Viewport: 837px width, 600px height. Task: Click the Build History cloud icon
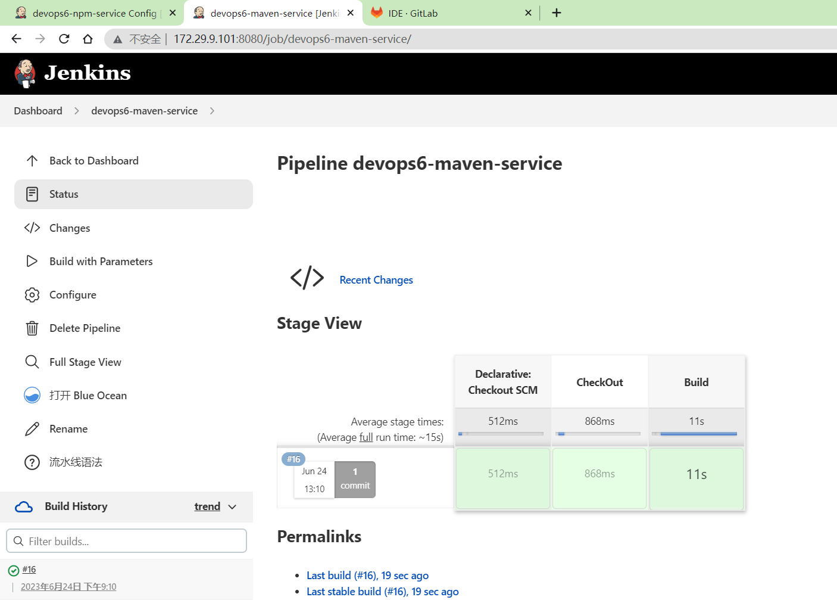coord(24,507)
